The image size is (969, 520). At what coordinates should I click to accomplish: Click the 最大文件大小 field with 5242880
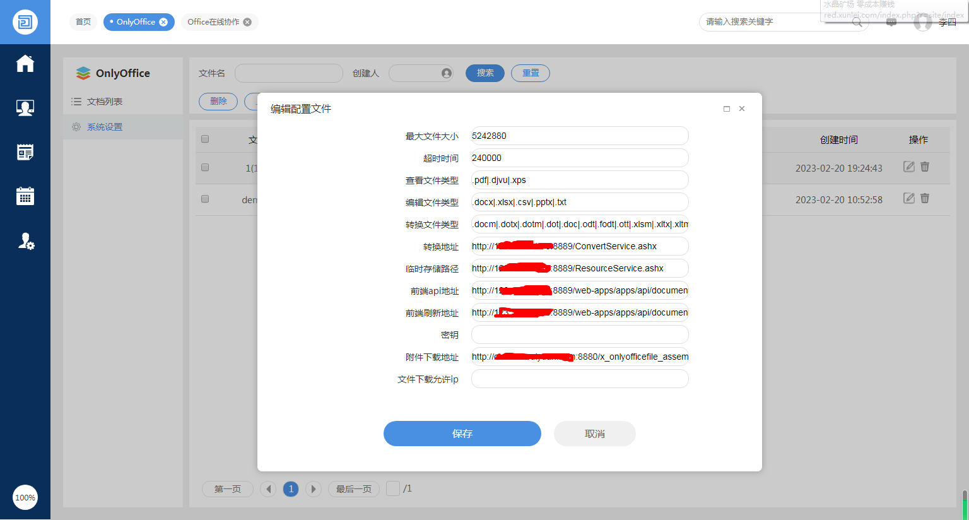point(580,136)
